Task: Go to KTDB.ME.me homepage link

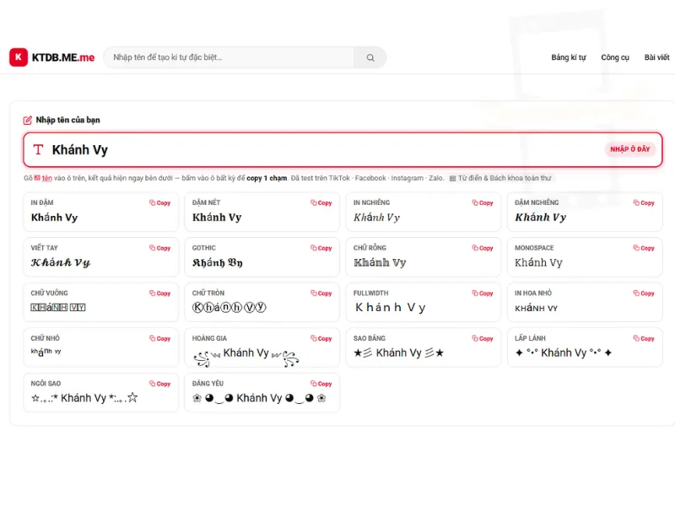Action: pyautogui.click(x=63, y=57)
